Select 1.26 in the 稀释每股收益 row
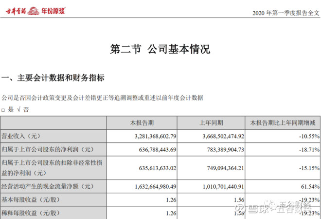Image resolution: width=321 pixels, height=219 pixels. click(x=171, y=213)
